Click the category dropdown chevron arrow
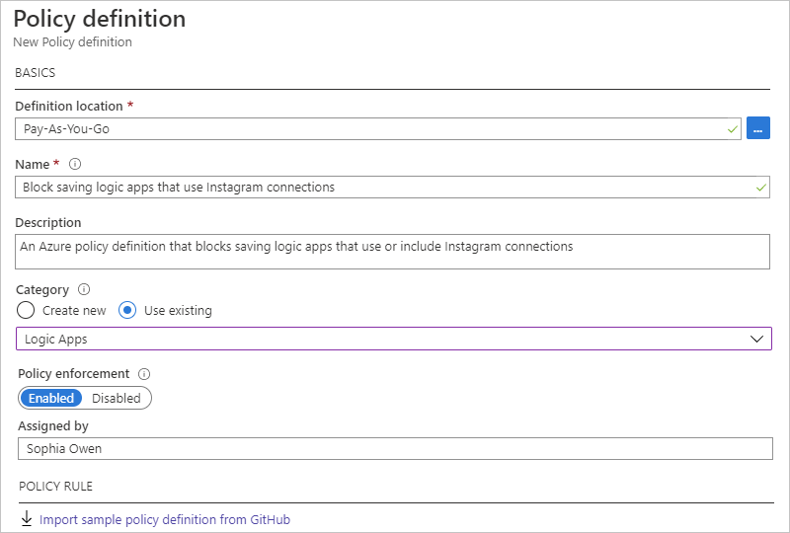 pos(757,339)
